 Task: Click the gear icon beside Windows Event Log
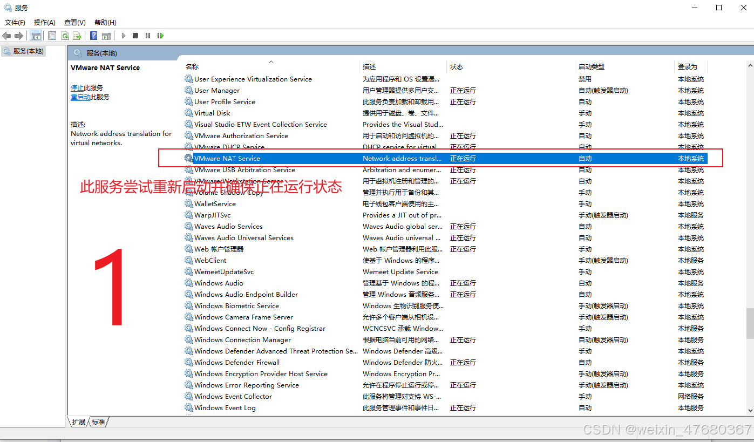tap(188, 407)
